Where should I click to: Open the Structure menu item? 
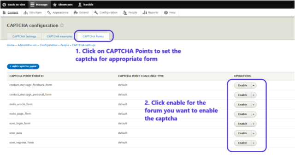click(35, 12)
